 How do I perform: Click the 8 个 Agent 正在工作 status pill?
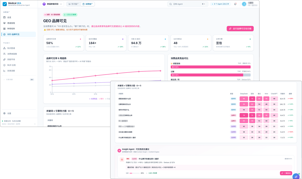(220, 4)
